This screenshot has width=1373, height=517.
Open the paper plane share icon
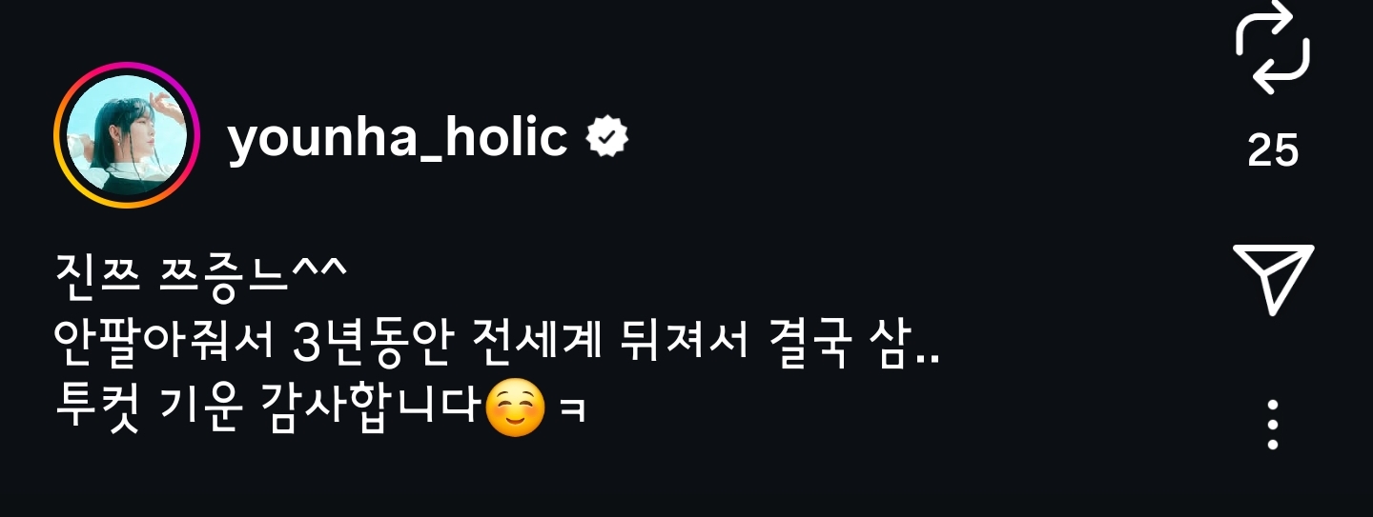pyautogui.click(x=1274, y=279)
